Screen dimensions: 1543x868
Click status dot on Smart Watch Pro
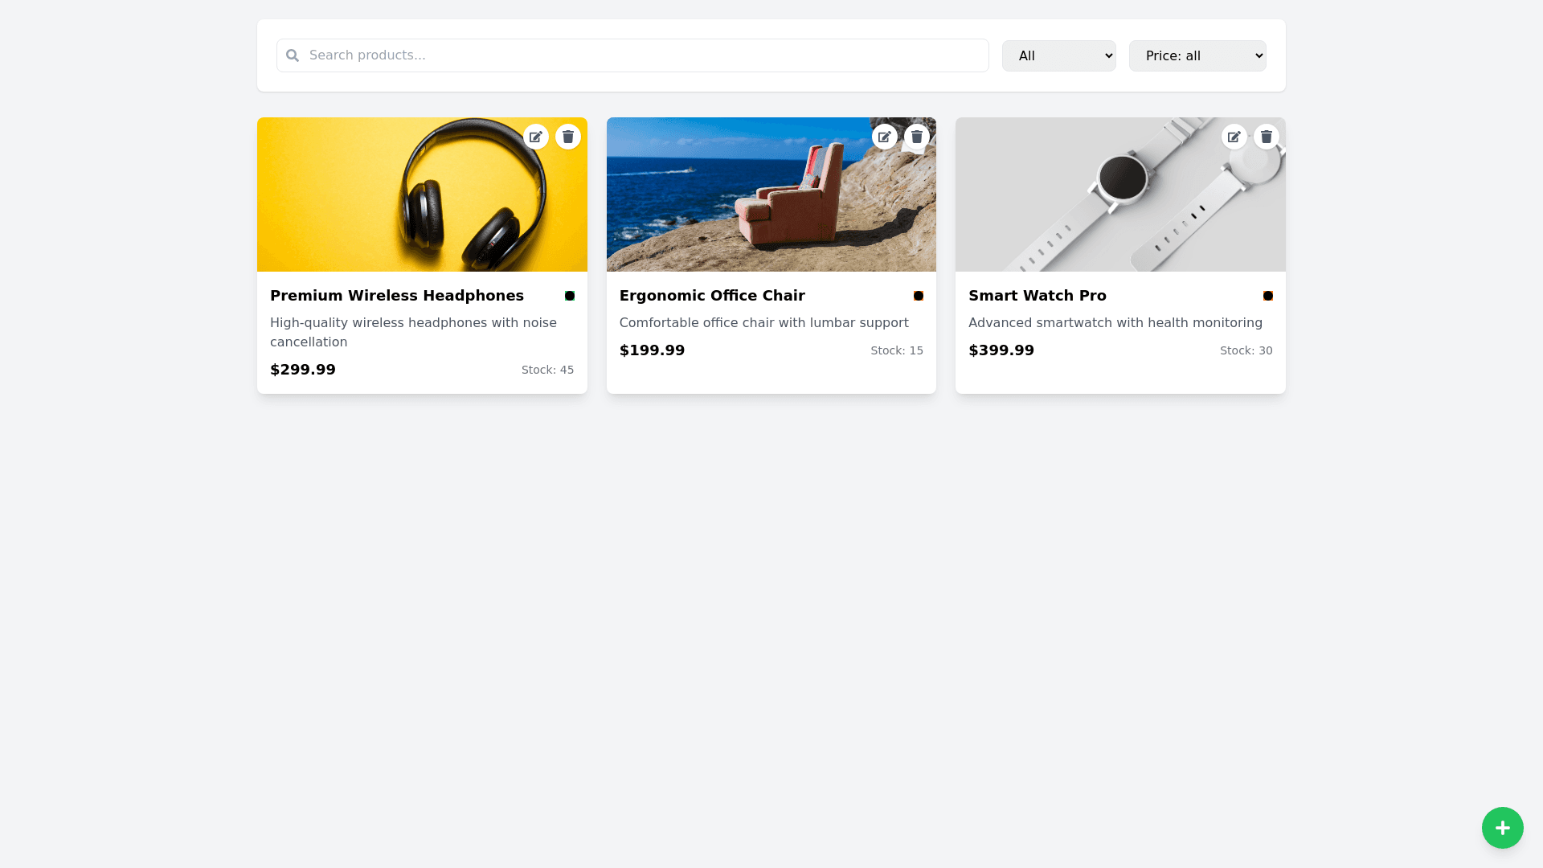pos(1268,296)
